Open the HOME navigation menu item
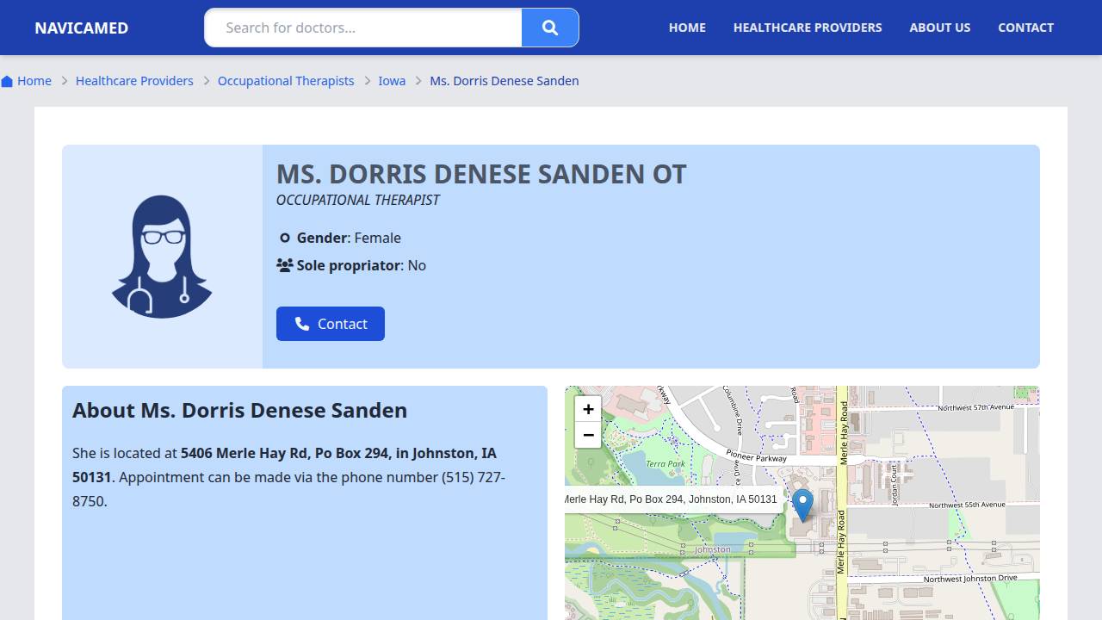The width and height of the screenshot is (1102, 620). (687, 28)
